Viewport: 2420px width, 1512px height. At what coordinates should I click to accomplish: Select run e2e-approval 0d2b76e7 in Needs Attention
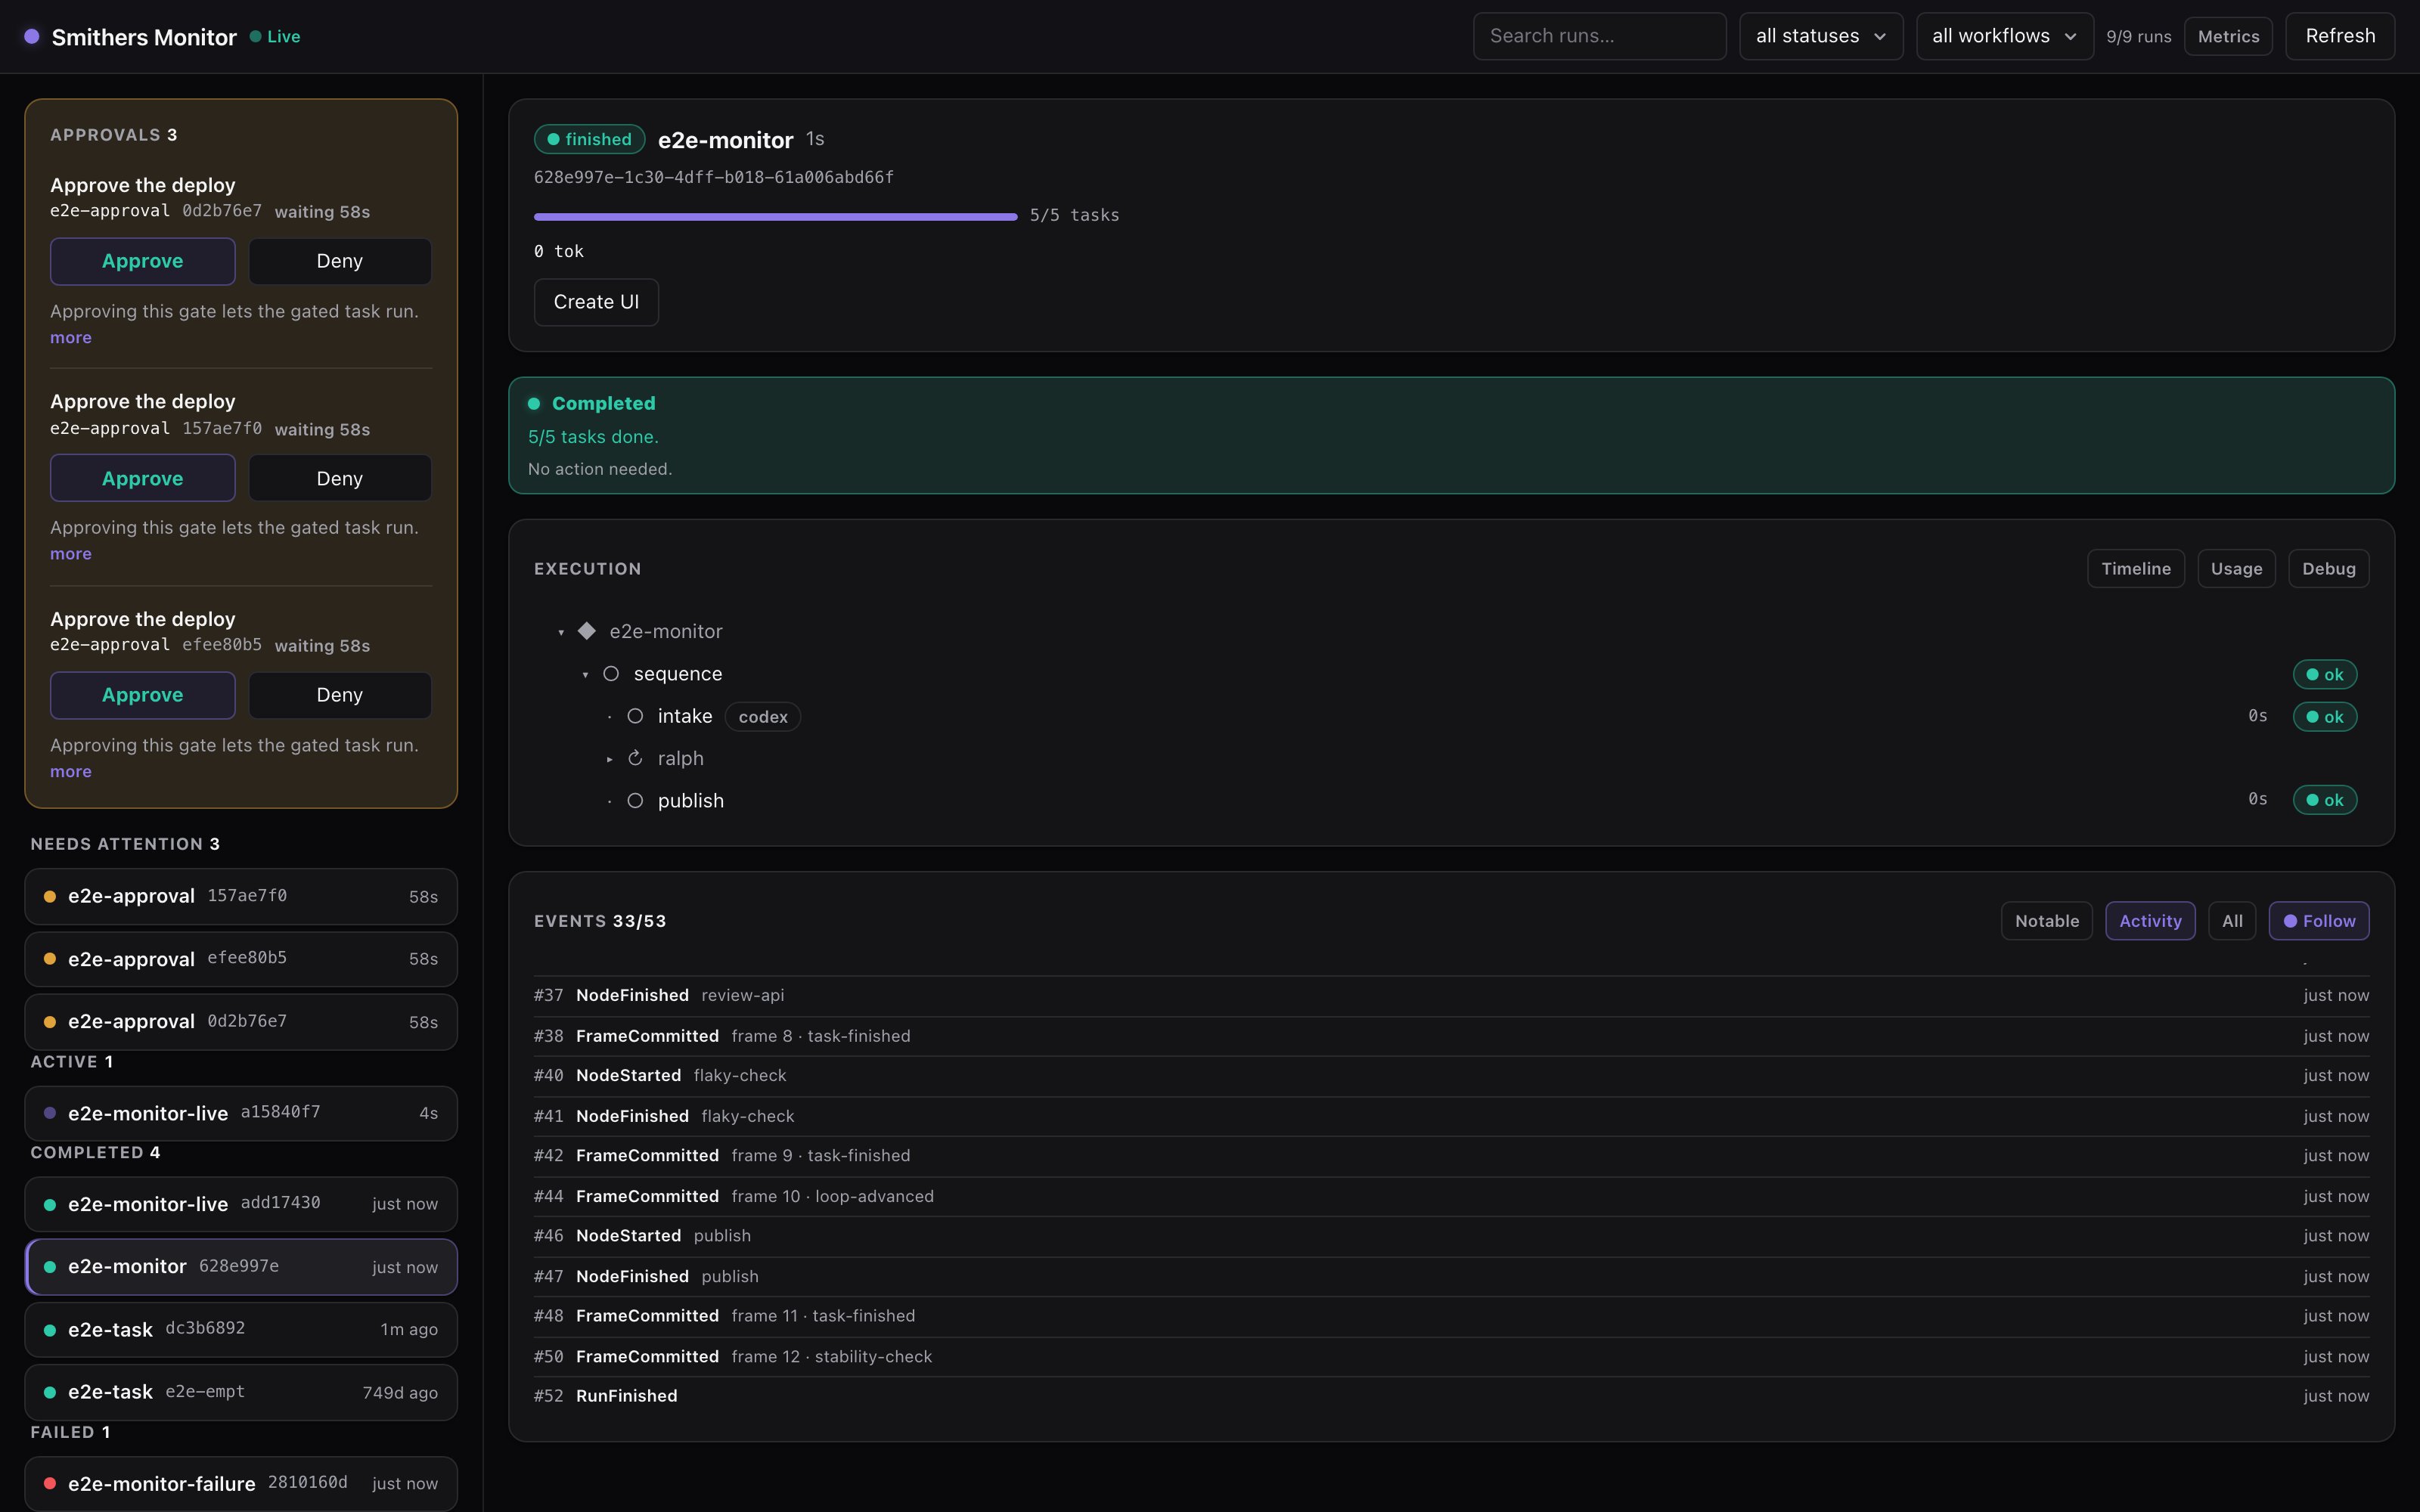pyautogui.click(x=241, y=1022)
